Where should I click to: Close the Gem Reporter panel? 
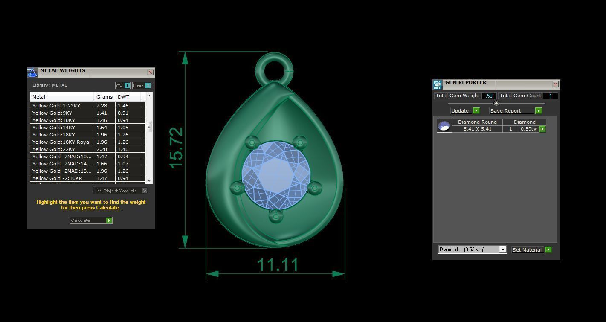(555, 84)
